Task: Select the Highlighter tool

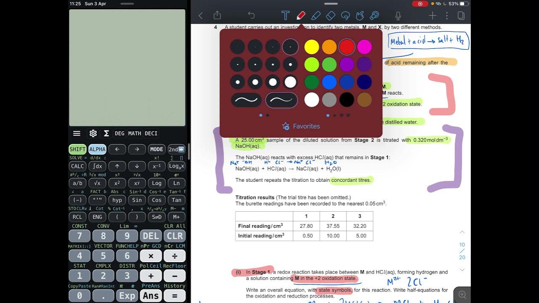Action: tap(315, 16)
